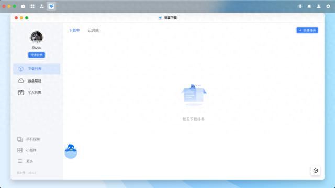Open the activity monitor icon at top right

[x=300, y=6]
